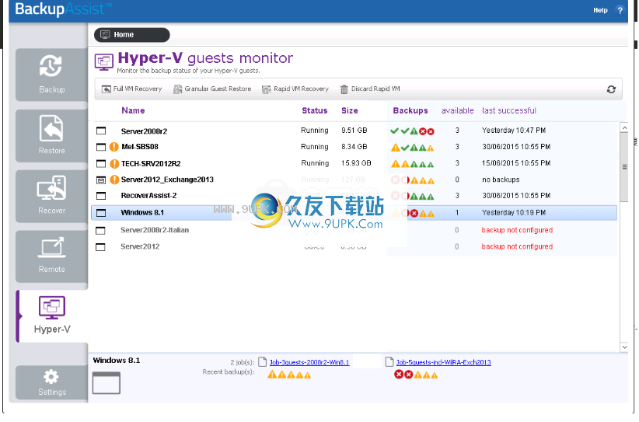Click document icon beside Job-5guests link
Image resolution: width=639 pixels, height=422 pixels.
click(x=389, y=361)
